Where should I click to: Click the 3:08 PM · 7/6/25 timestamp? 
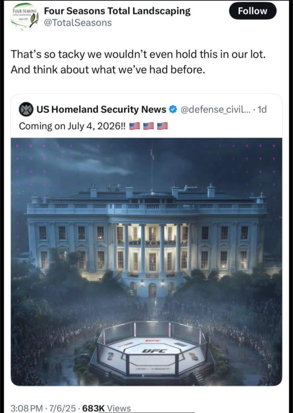(x=43, y=408)
